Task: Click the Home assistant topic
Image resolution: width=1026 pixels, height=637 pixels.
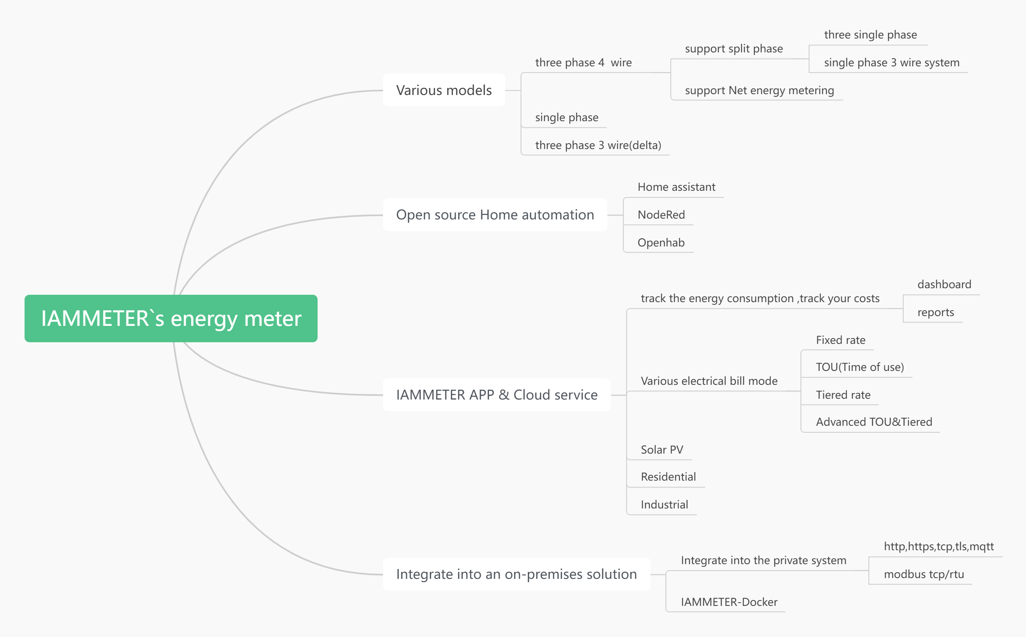Action: click(x=676, y=187)
